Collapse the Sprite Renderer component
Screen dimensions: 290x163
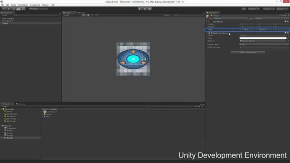click(207, 33)
